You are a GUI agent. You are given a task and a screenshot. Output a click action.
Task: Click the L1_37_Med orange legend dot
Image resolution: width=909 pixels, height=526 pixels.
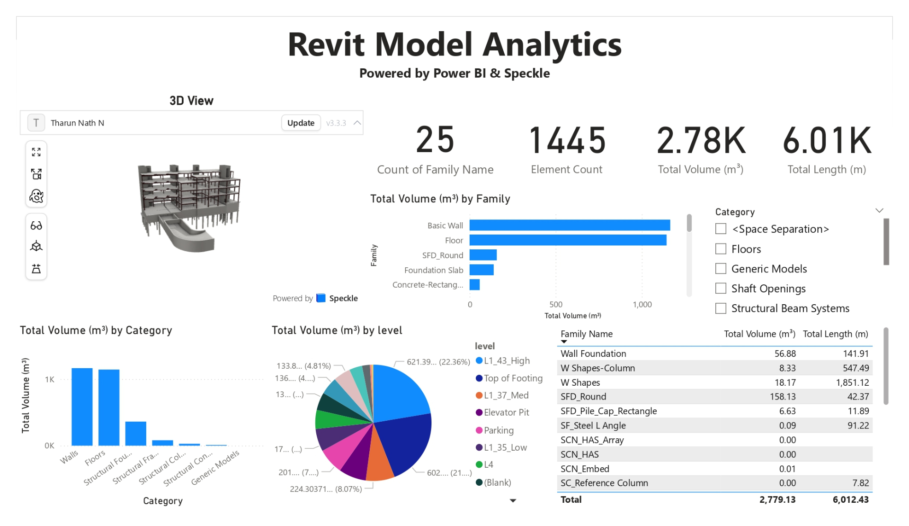479,395
